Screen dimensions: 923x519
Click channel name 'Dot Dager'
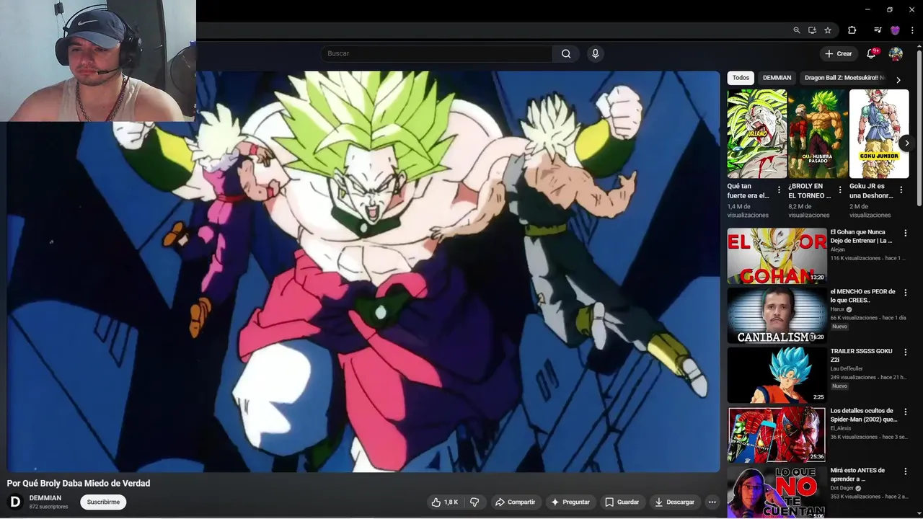pos(843,488)
